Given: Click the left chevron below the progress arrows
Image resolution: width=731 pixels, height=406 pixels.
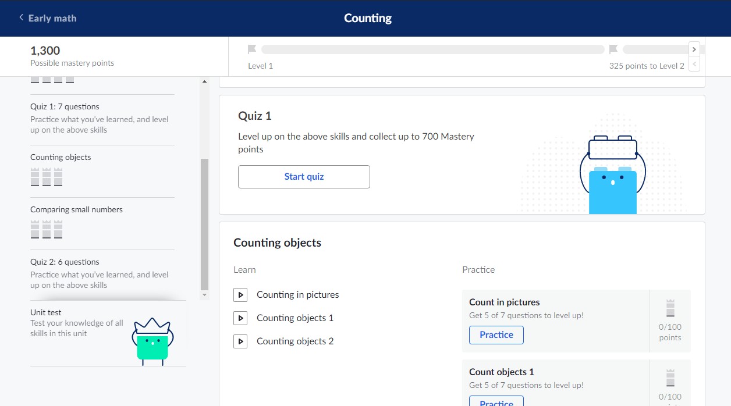Looking at the screenshot, I should pyautogui.click(x=694, y=64).
